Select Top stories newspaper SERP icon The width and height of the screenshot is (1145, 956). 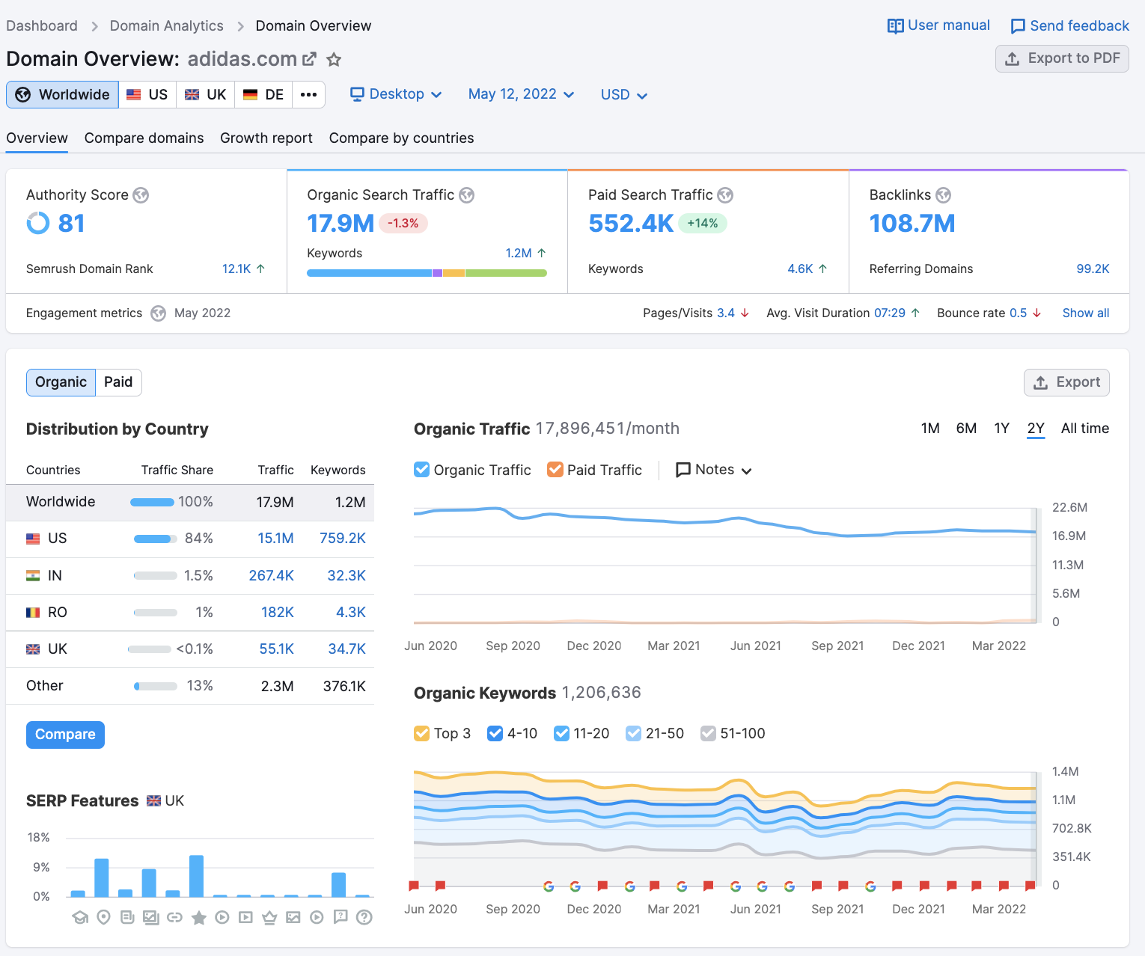pos(127,917)
